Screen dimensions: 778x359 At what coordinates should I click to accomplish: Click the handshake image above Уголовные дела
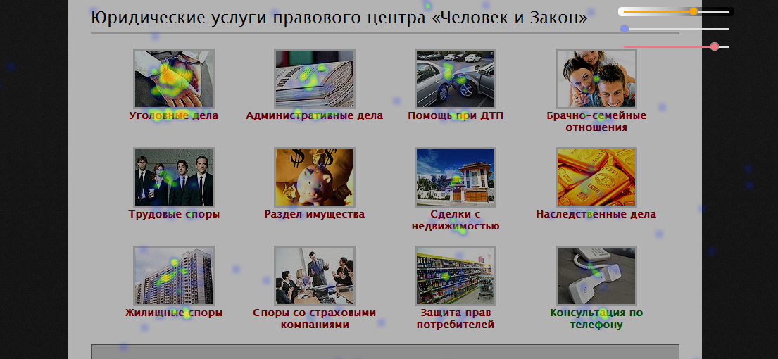click(173, 78)
